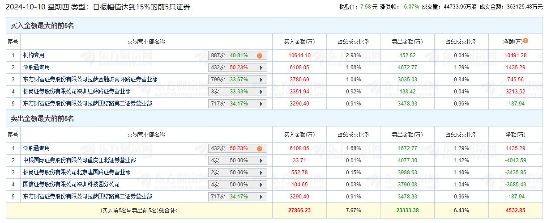
Task: Expand details arrow for 国信证券深圳科技园 row
Action: click(x=261, y=185)
